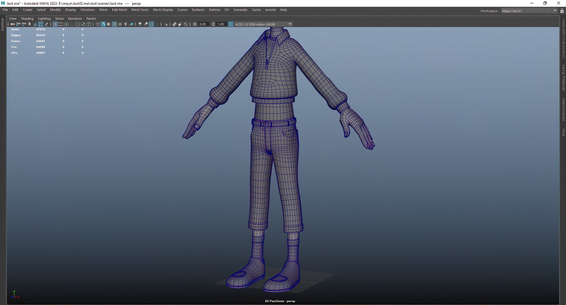Toggle the Safe Title icon
Viewport: 566px width, 305px height.
(x=89, y=24)
